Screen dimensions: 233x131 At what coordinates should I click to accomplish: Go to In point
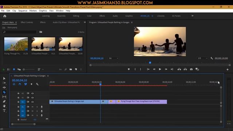[x=148, y=69]
